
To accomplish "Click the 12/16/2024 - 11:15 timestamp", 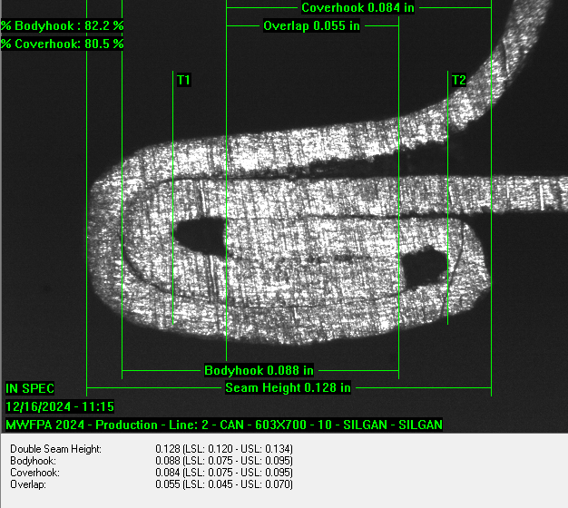I will 60,406.
